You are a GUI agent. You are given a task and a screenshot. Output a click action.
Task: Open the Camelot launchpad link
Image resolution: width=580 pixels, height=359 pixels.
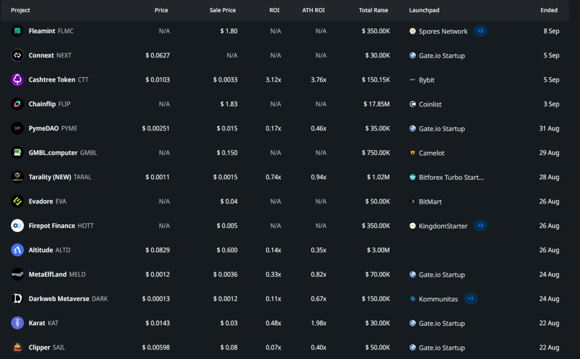click(431, 153)
